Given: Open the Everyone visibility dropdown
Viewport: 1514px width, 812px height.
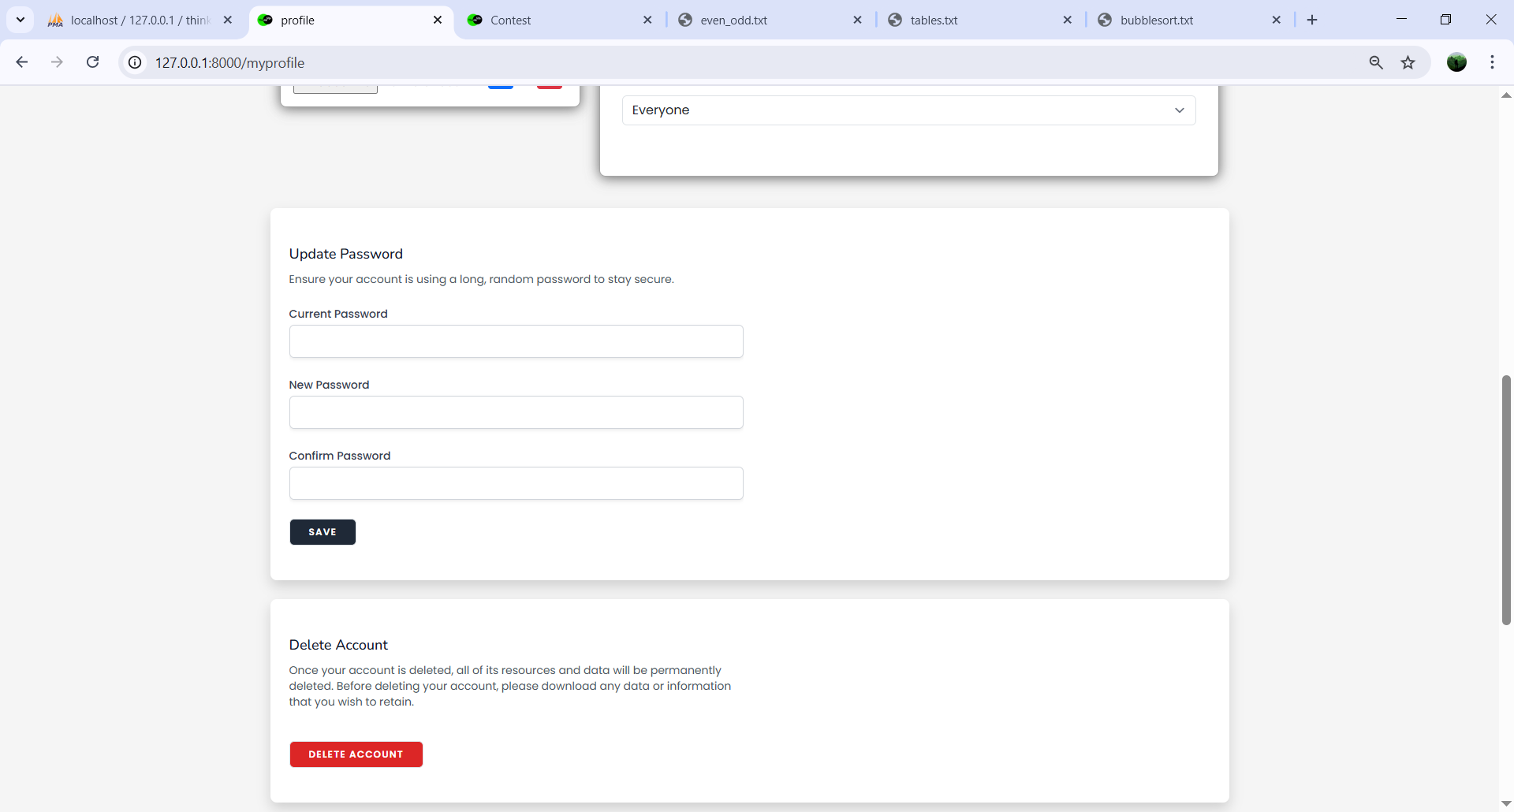Looking at the screenshot, I should coord(908,110).
